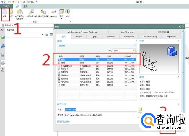The width and height of the screenshot is (189, 136).
Task: Switch to the Mechatronics Concept Designer tab
Action: click(82, 32)
